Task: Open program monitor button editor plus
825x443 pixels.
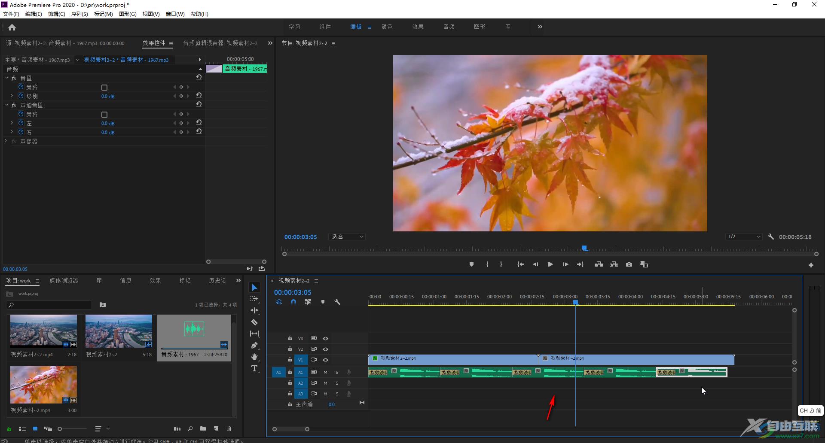Action: (811, 265)
